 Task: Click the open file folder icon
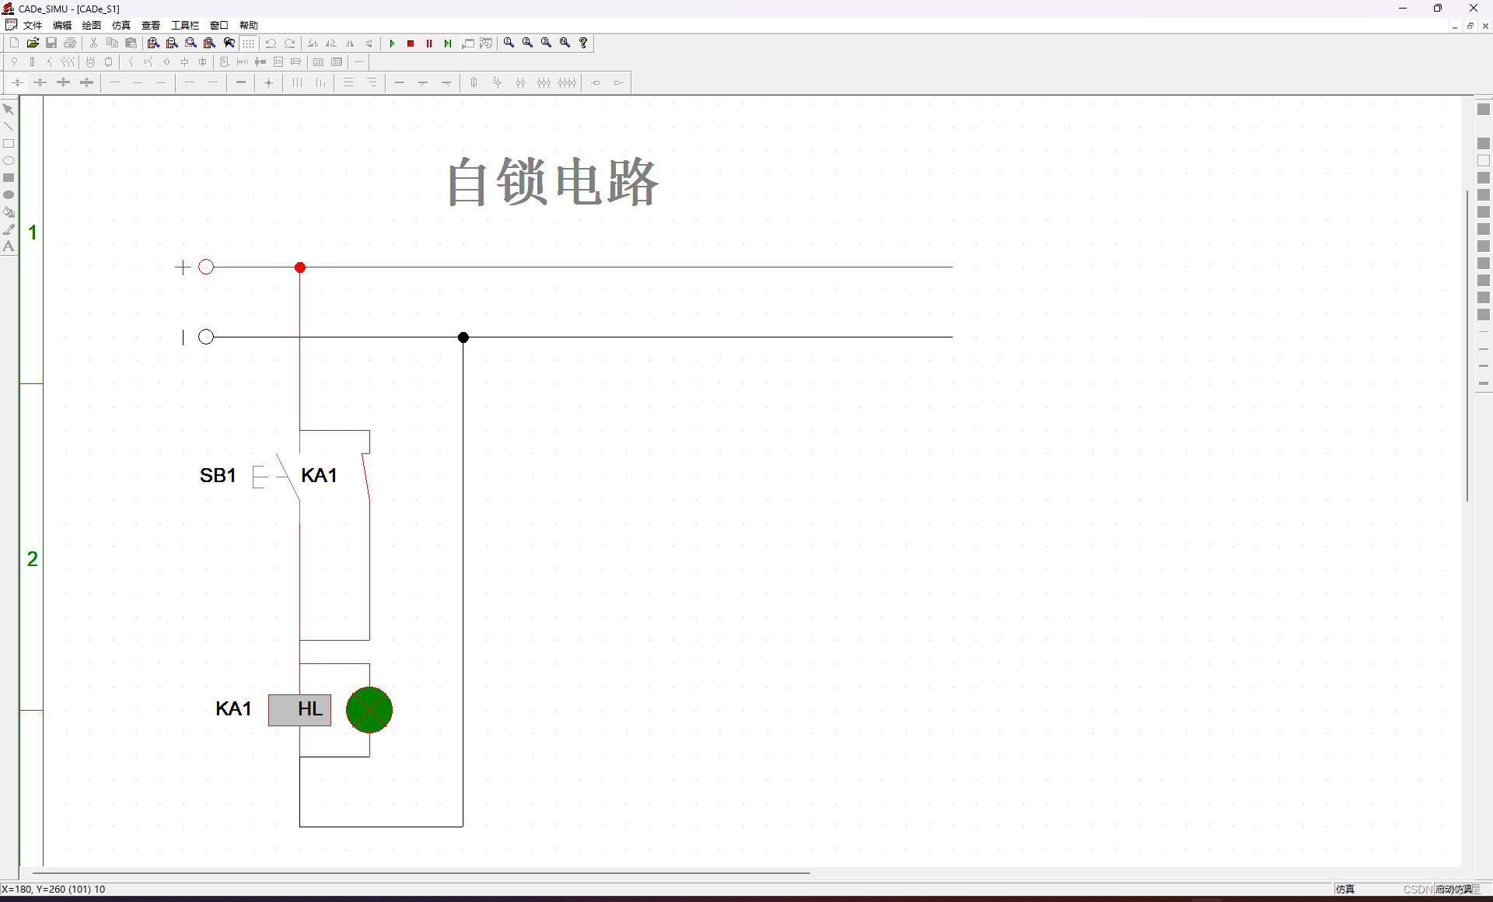coord(33,44)
